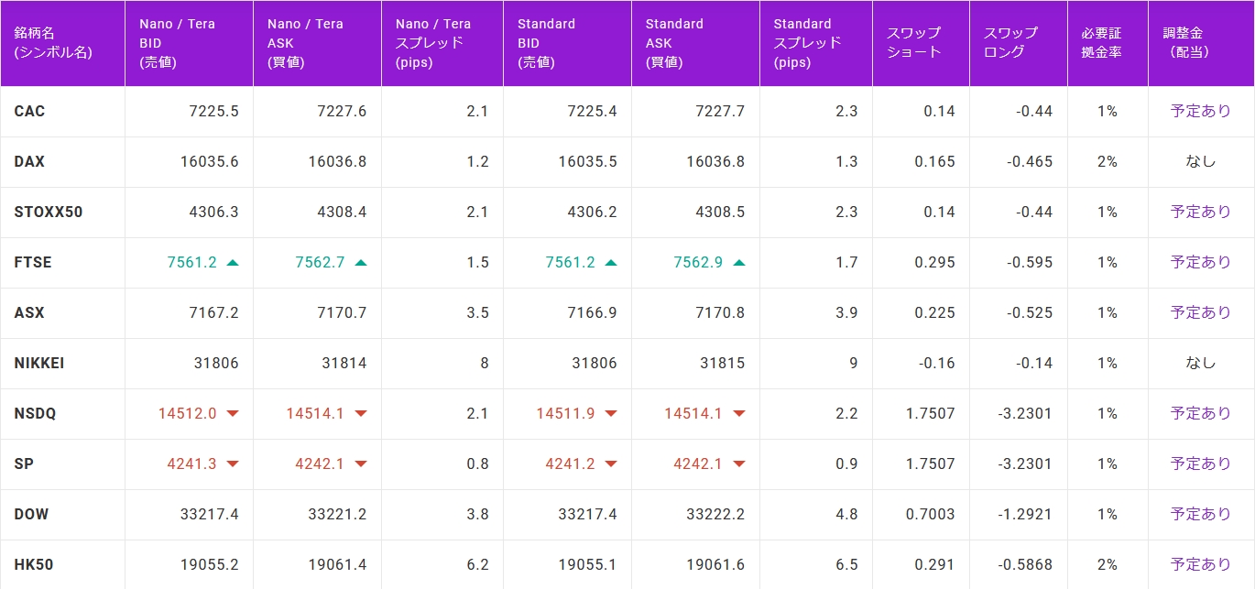Click the ASX row's 予定あり link
The height and width of the screenshot is (589, 1255).
[x=1201, y=312]
